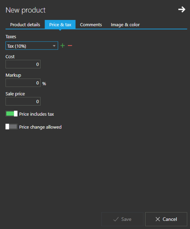This screenshot has width=190, height=229.
Task: Click the red minus remove tax icon
Action: (70, 46)
